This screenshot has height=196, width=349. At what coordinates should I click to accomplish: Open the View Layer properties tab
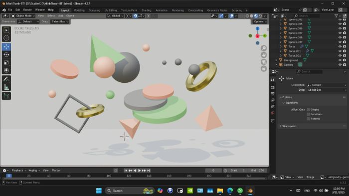pos(273,100)
